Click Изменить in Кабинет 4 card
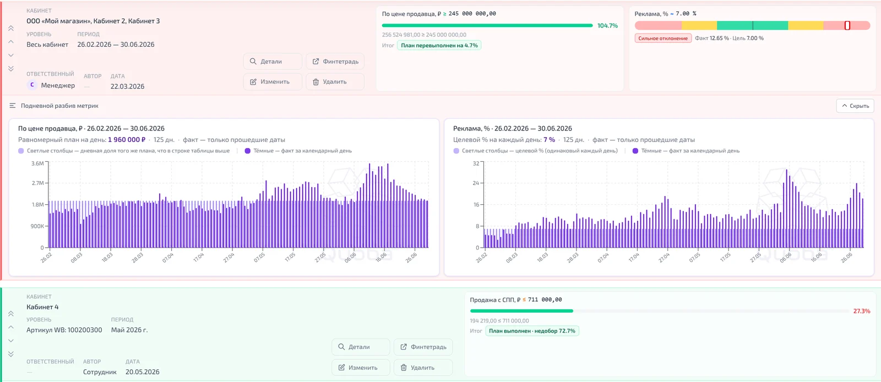This screenshot has height=382, width=881. (x=361, y=368)
